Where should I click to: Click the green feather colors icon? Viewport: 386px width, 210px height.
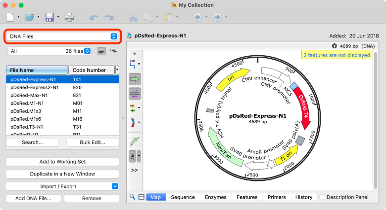135,141
